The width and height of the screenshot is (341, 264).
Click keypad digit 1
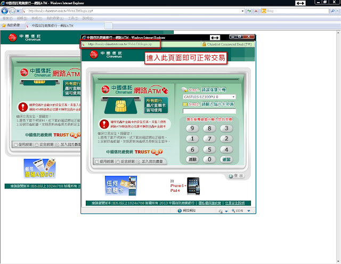(x=192, y=139)
